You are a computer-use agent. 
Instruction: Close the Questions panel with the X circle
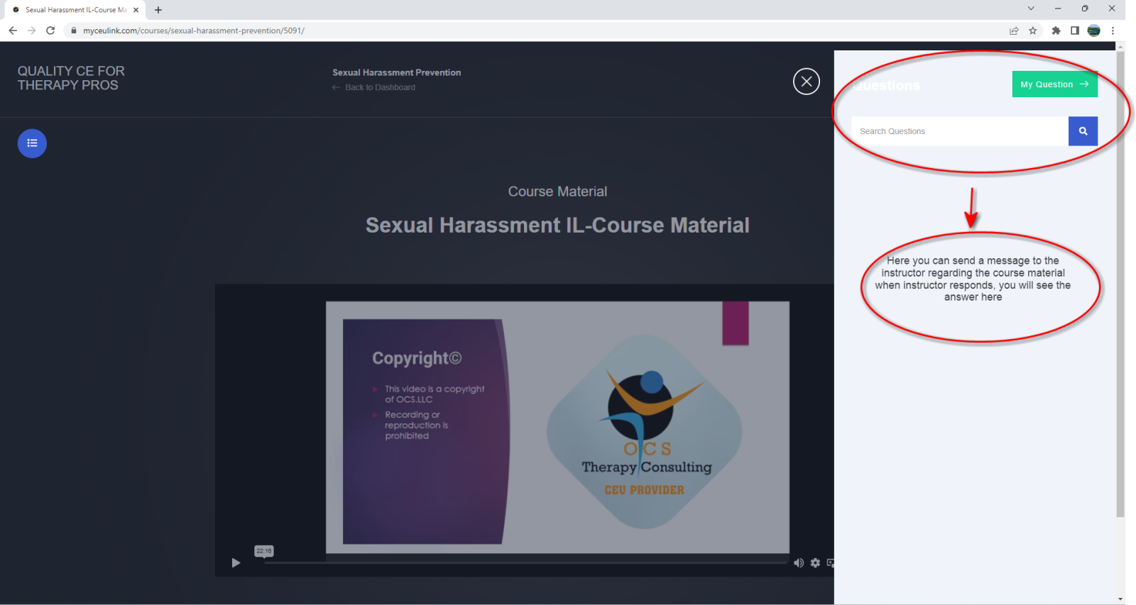click(x=806, y=82)
